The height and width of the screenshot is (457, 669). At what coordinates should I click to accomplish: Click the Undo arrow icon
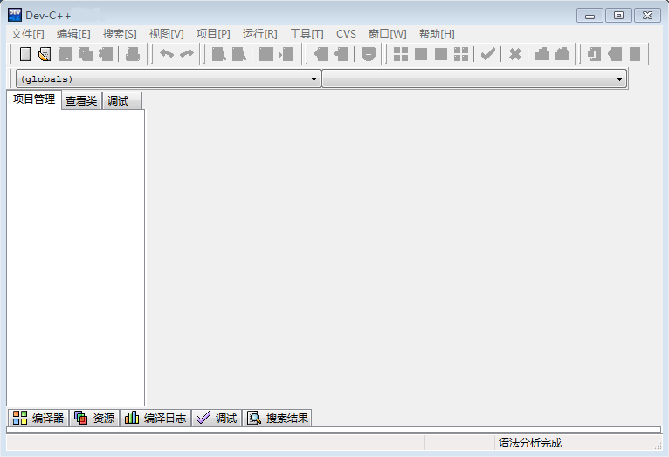click(167, 54)
